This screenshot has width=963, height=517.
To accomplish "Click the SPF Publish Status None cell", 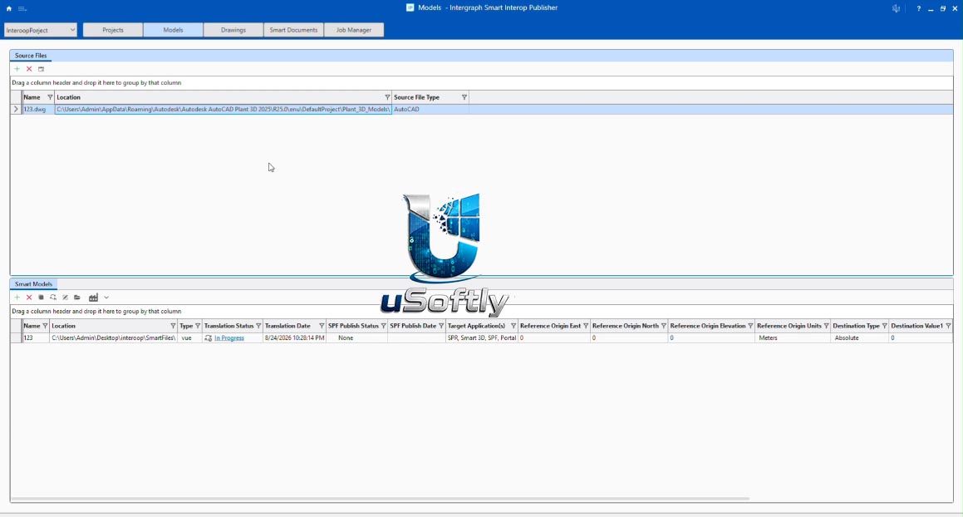I will tap(356, 338).
